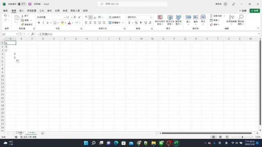Viewport: 262px width, 147px height.
Task: Open Sort & Filter dropdown
Action: pos(231,20)
